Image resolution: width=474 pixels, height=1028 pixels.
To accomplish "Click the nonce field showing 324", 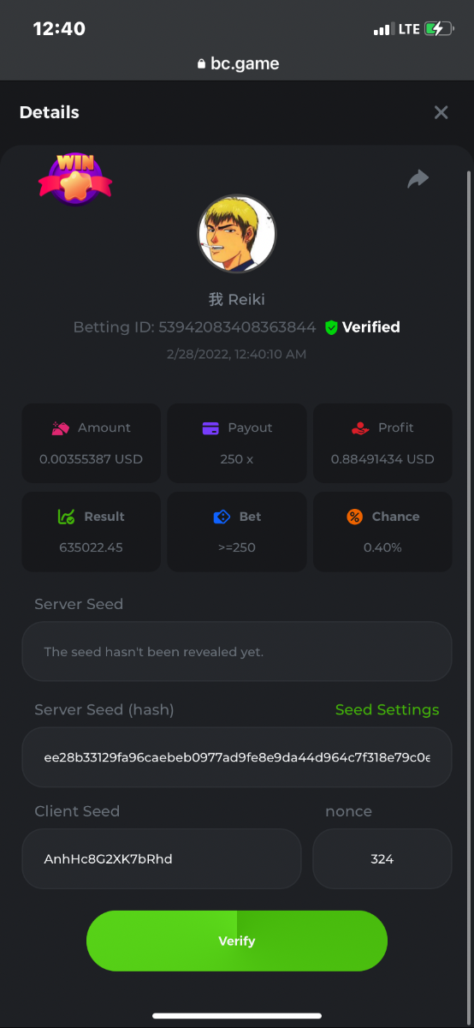I will coord(382,858).
